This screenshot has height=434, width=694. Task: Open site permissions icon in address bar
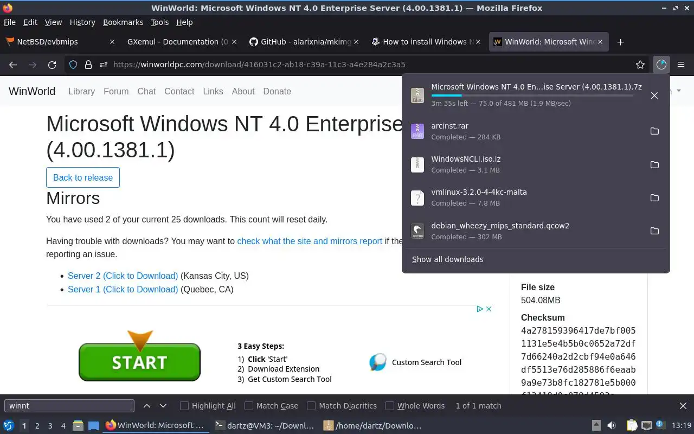point(102,65)
